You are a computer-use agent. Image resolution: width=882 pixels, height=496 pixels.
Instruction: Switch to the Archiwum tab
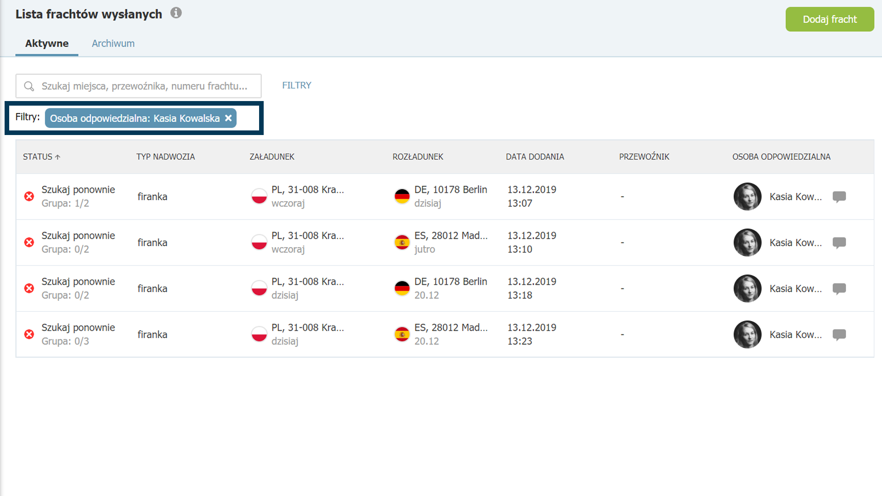[x=113, y=44]
